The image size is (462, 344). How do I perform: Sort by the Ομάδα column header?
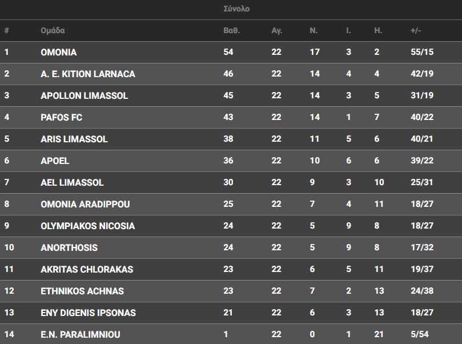click(53, 31)
